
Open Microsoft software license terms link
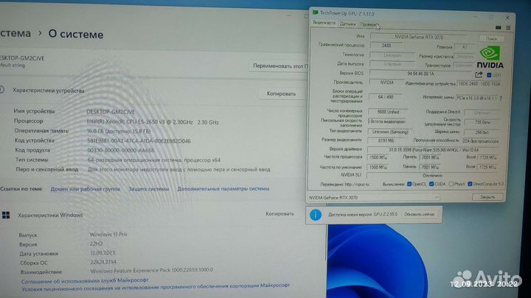click(x=156, y=287)
